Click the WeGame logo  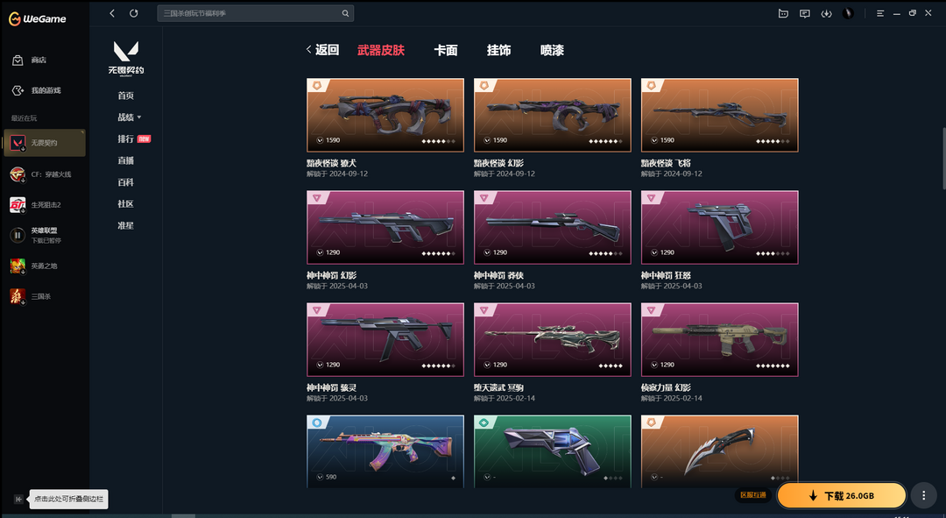click(x=38, y=18)
